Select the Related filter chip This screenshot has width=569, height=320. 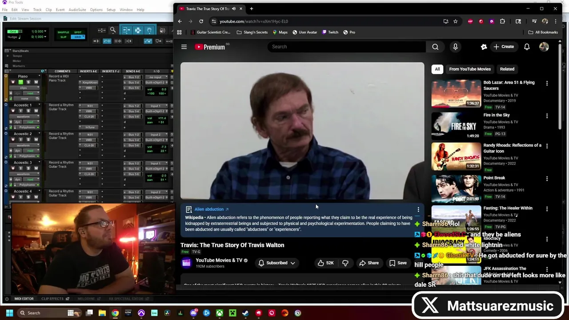point(507,69)
